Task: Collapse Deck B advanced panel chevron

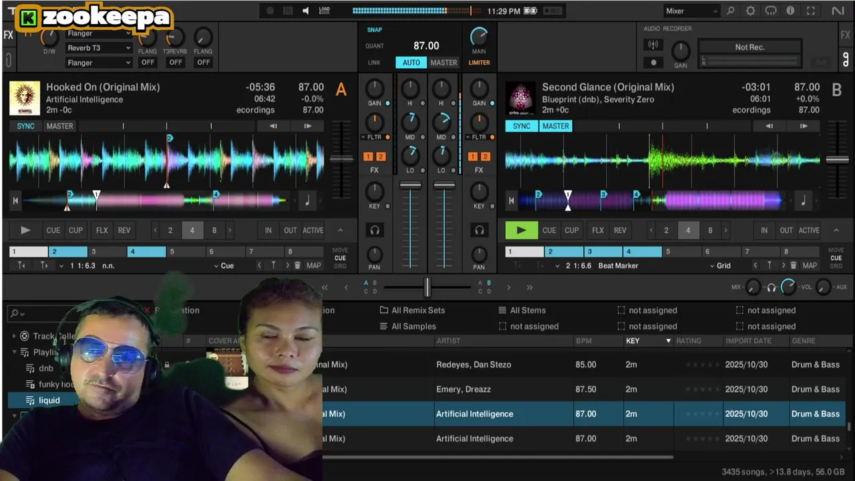Action: click(836, 230)
